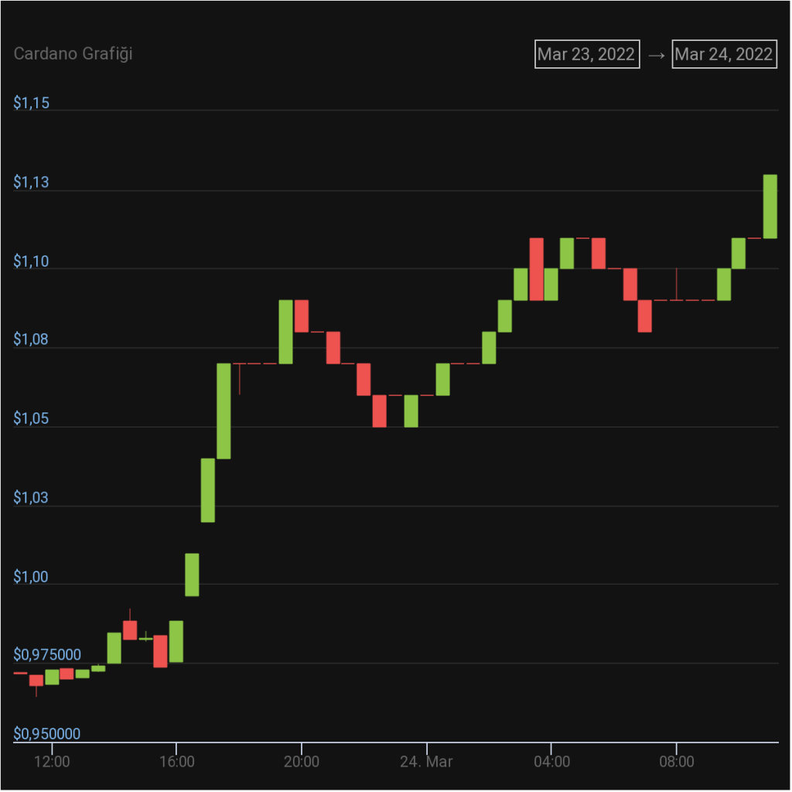Select the 24. Mar time axis label
Image resolution: width=792 pixels, height=792 pixels.
426,762
